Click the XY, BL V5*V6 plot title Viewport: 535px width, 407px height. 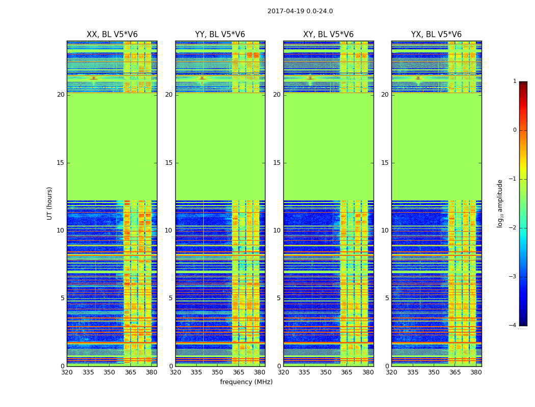pos(328,35)
